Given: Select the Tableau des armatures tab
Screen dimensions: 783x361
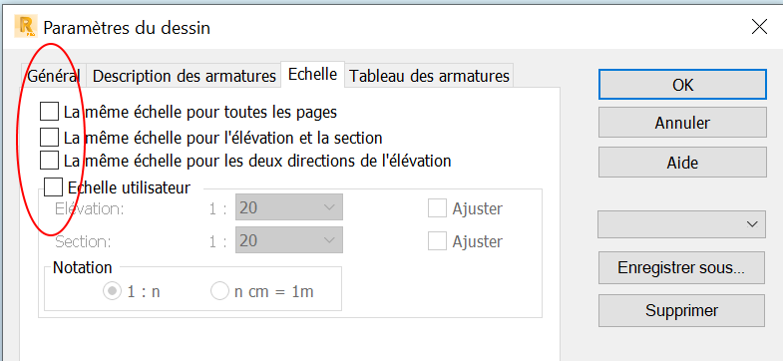Looking at the screenshot, I should tap(429, 76).
